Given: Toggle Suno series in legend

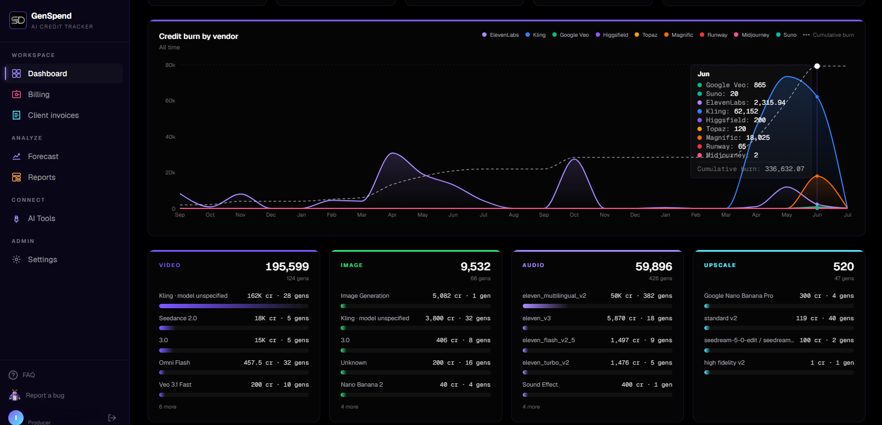Looking at the screenshot, I should tap(786, 35).
